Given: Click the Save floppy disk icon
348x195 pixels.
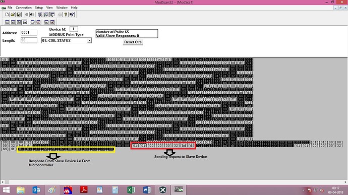Looking at the screenshot, I should pos(19,15).
